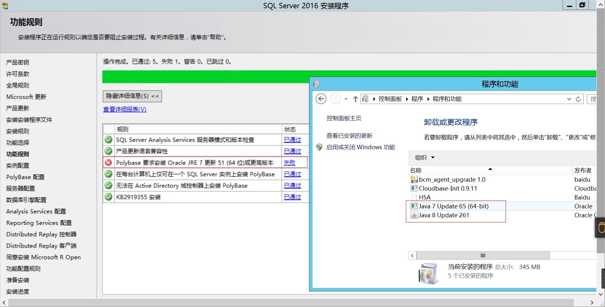Expand breadcrumb arrow before 控制面板
The height and width of the screenshot is (307, 605).
pyautogui.click(x=374, y=99)
